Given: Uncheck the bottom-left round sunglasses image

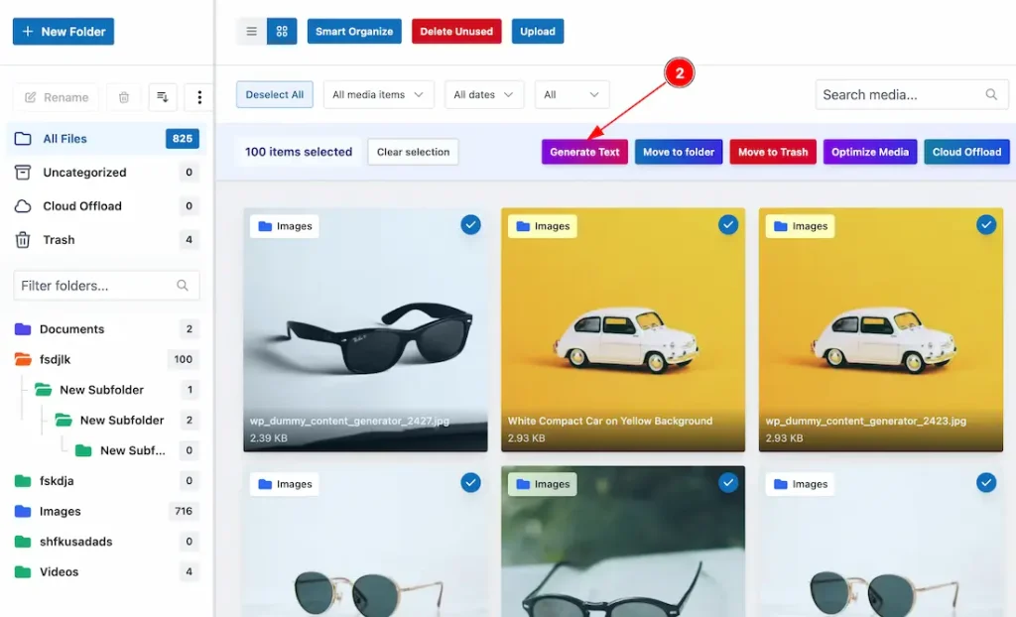Looking at the screenshot, I should (470, 483).
